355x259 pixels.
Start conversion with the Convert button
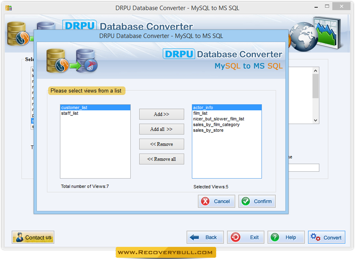click(327, 237)
